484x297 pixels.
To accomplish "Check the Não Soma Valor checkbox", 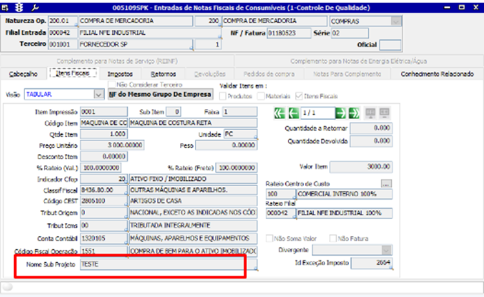I will (270, 238).
